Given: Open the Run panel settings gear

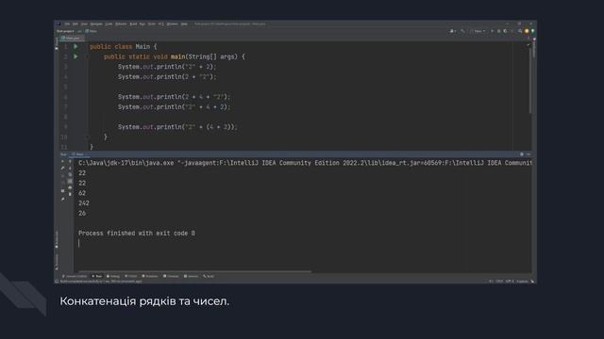Looking at the screenshot, I should click(x=522, y=154).
